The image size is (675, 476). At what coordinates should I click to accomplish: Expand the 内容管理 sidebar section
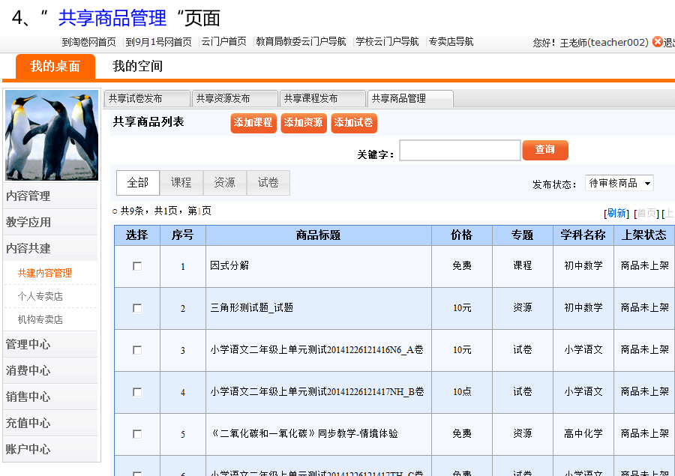tap(28, 196)
